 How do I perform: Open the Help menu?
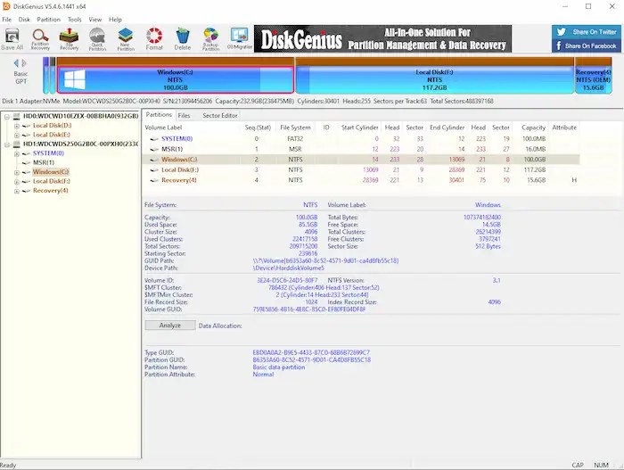pos(115,19)
